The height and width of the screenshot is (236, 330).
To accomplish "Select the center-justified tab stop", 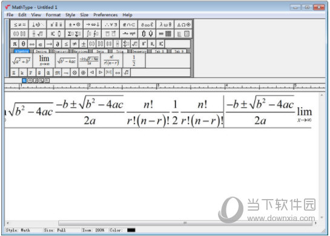I will (30, 80).
